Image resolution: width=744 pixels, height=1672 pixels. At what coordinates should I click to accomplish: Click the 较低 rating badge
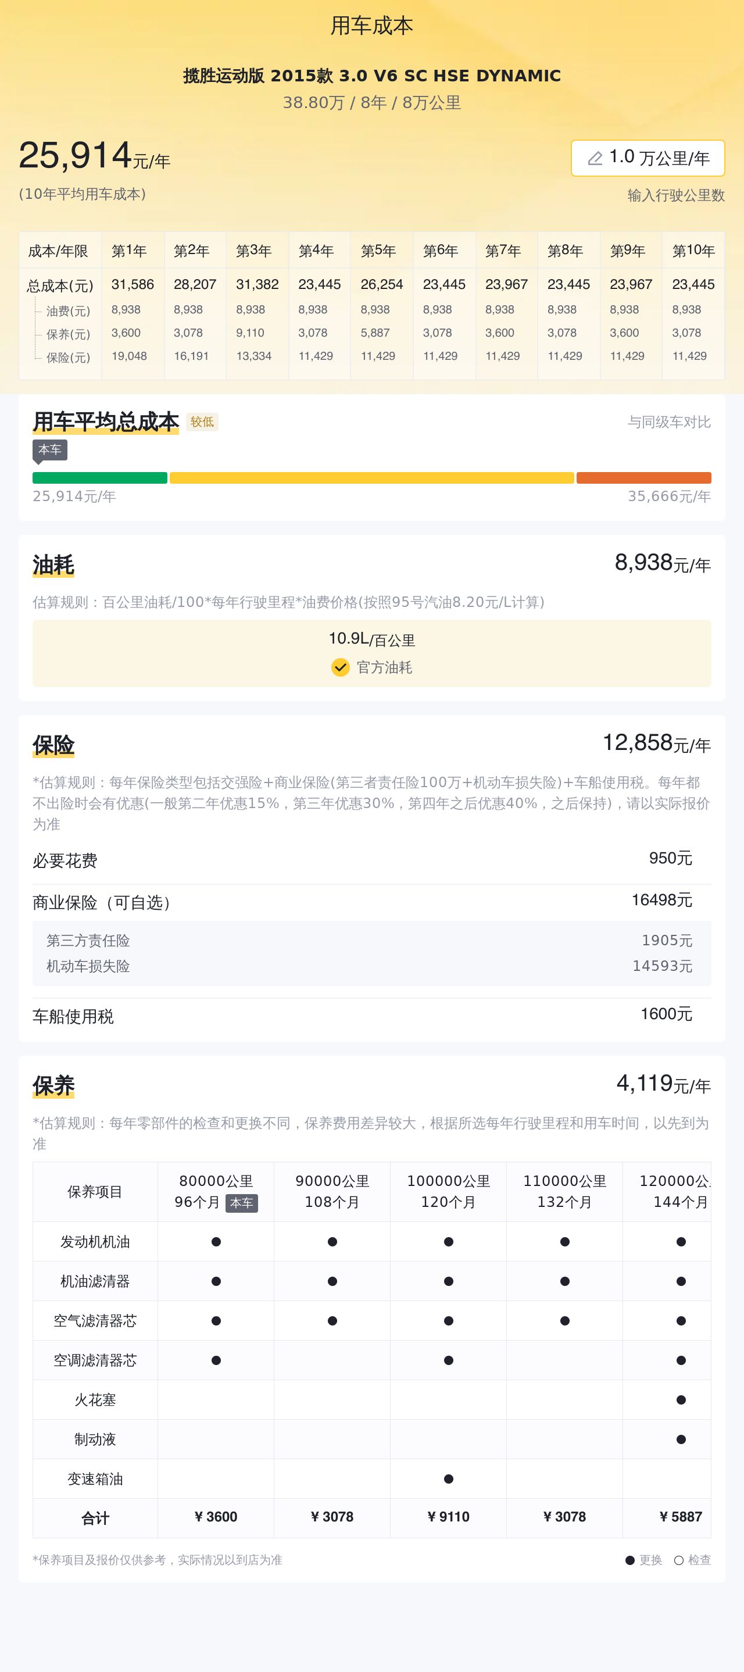[202, 422]
